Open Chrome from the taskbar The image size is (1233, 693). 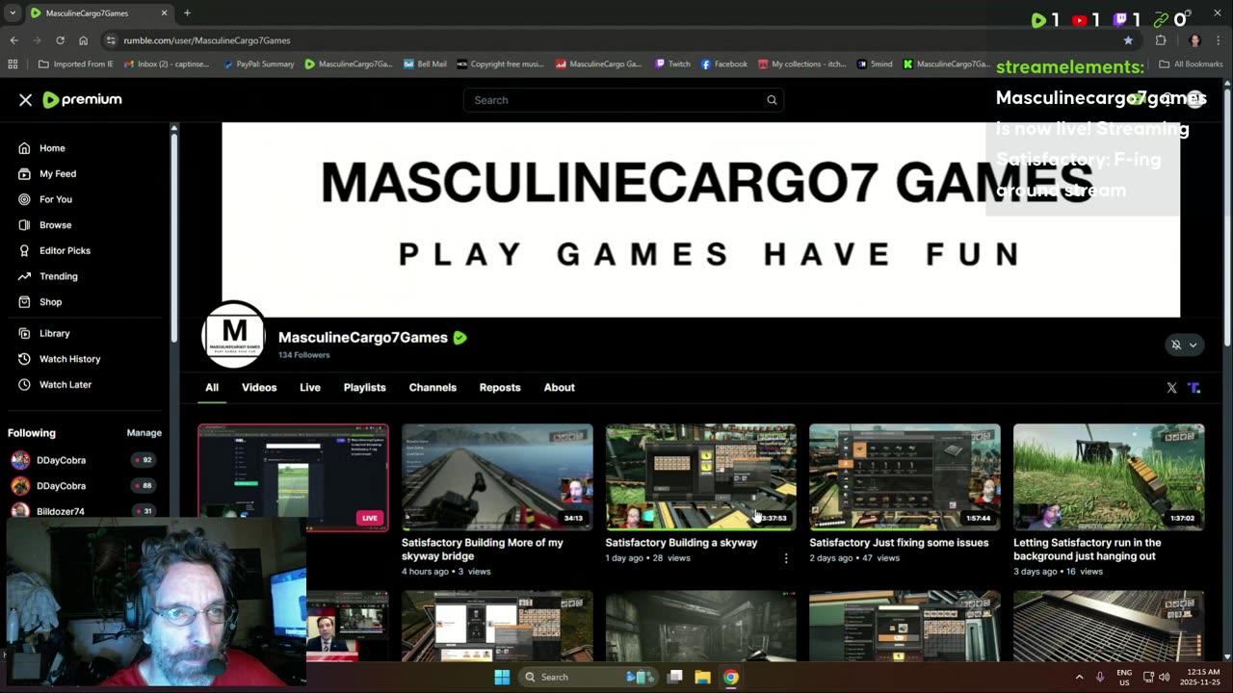click(x=731, y=677)
